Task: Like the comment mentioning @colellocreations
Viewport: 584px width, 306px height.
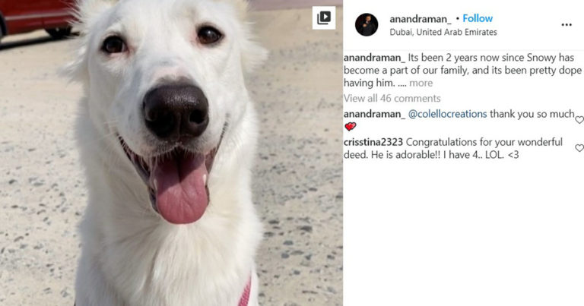Action: pyautogui.click(x=579, y=120)
